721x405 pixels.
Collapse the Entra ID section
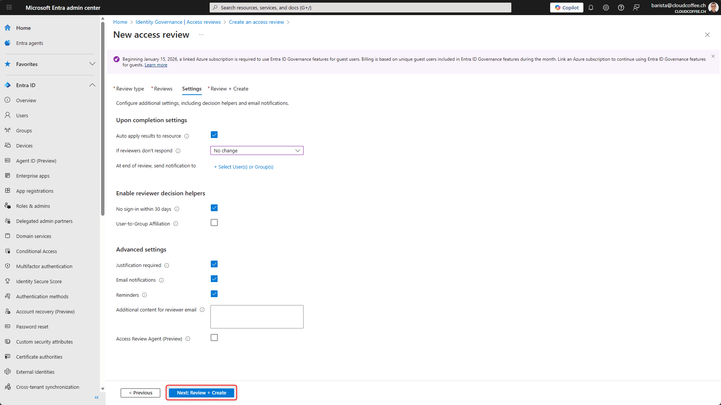click(x=92, y=85)
